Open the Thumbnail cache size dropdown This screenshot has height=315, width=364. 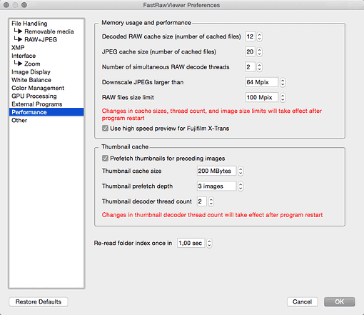[220, 171]
